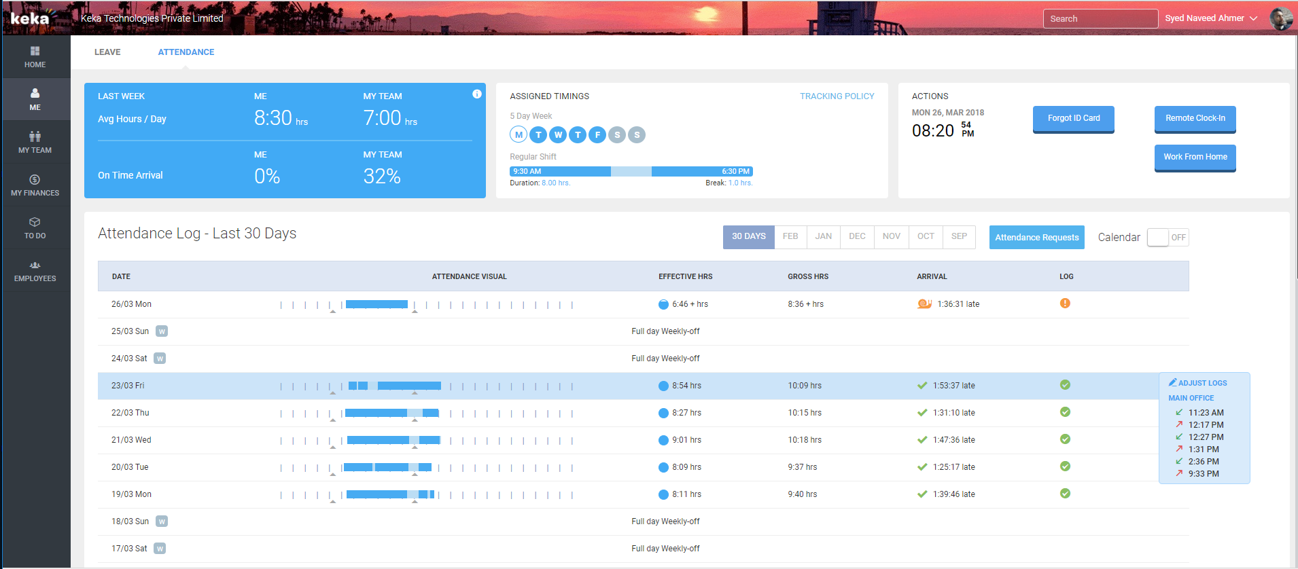Image resolution: width=1298 pixels, height=569 pixels.
Task: Click the W weekly-off badge for 17/03 Sat
Action: point(160,549)
